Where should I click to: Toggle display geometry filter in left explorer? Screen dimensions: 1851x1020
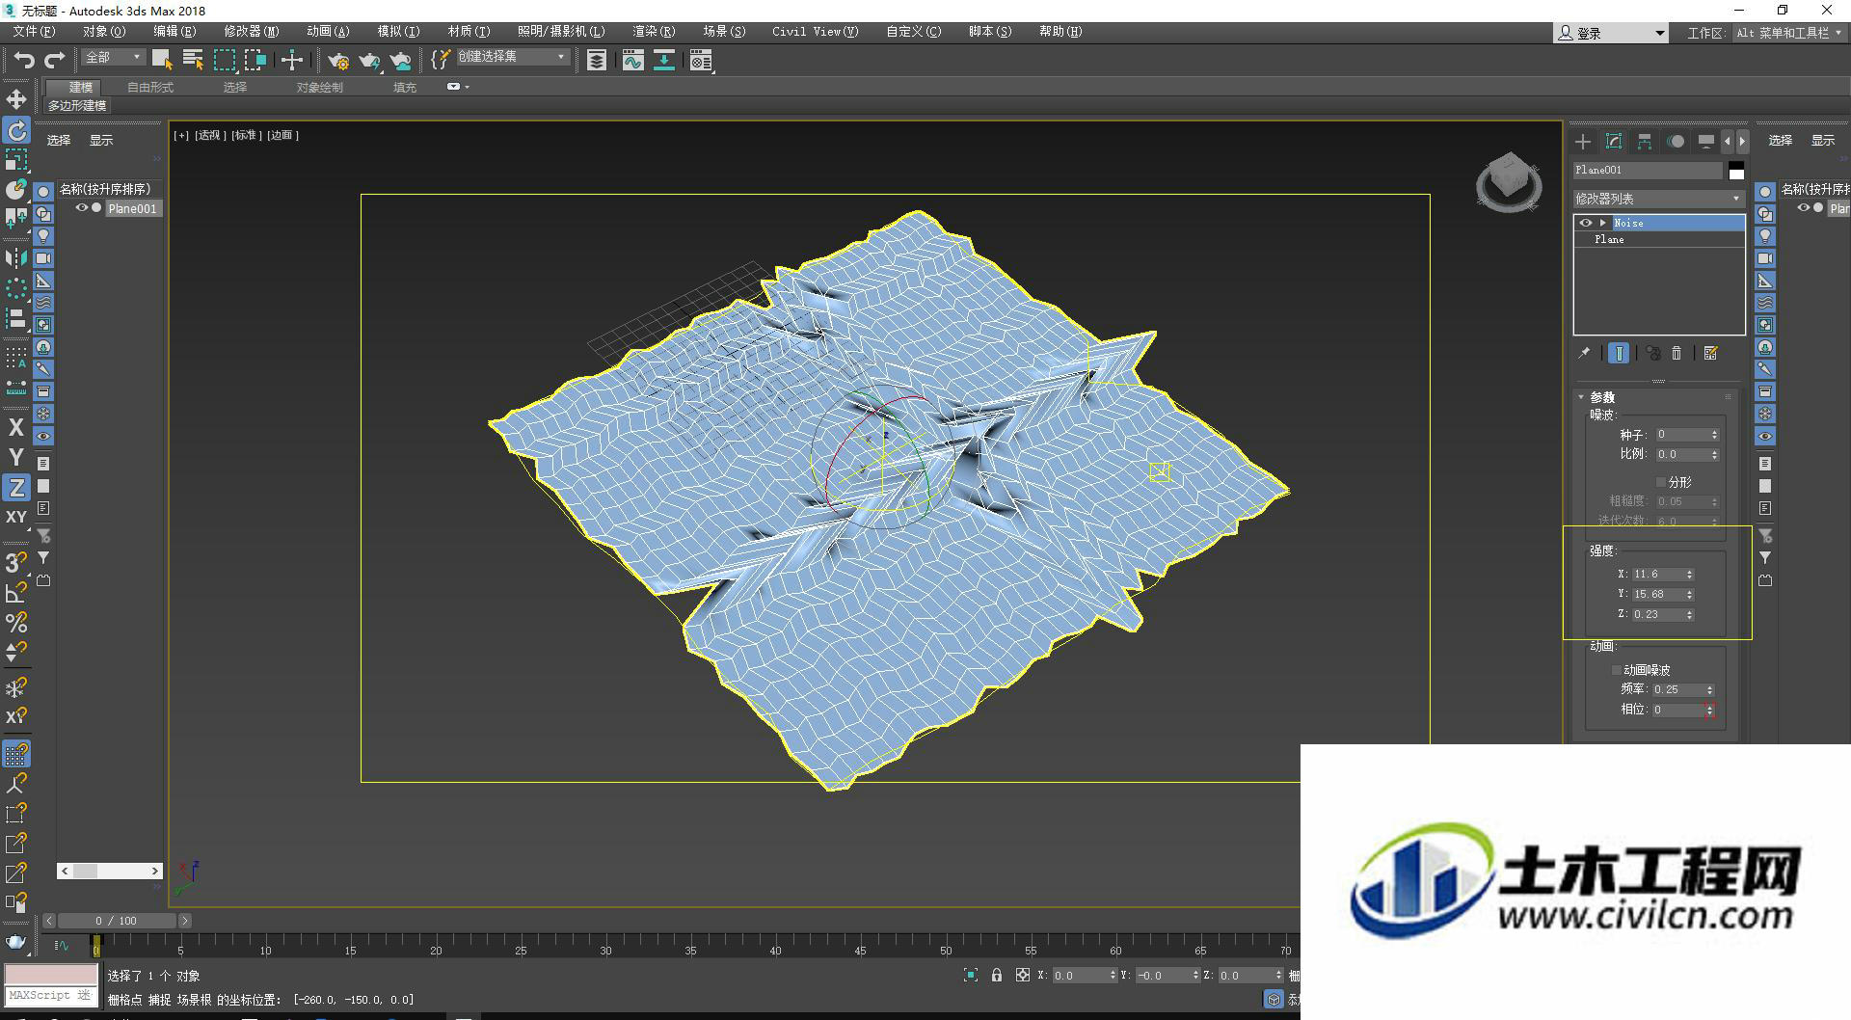coord(43,192)
